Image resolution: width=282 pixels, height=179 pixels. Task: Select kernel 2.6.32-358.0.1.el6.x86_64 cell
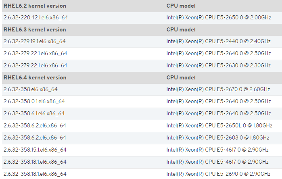click(x=34, y=102)
